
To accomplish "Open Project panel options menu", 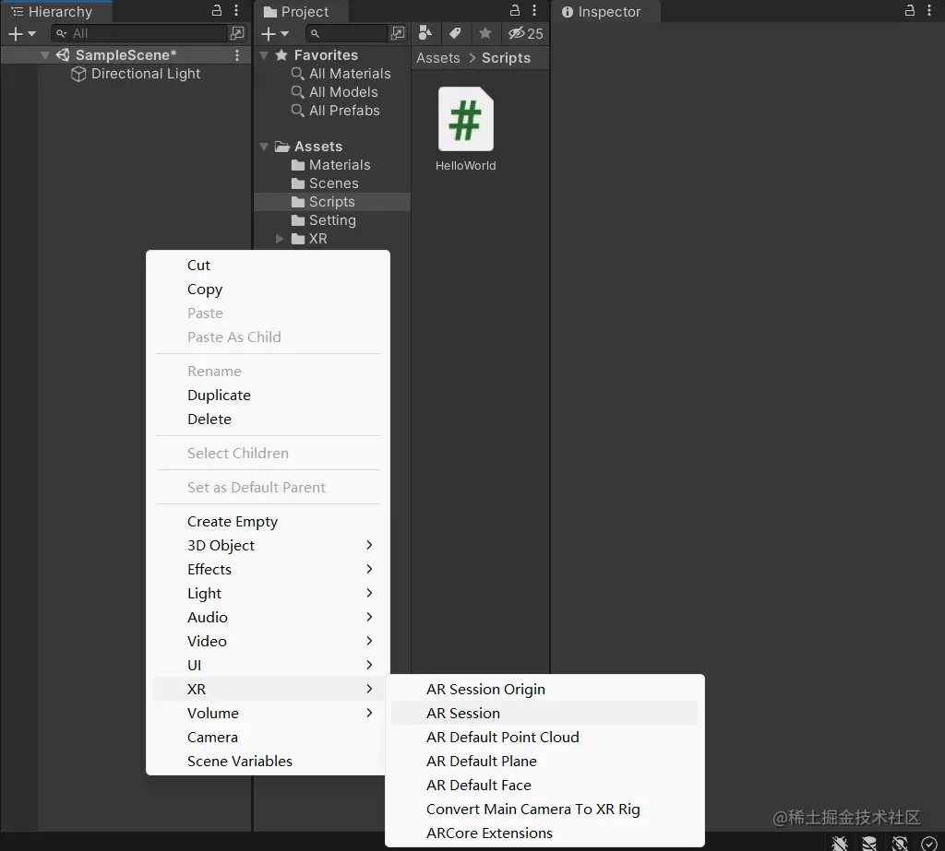I will 534,10.
